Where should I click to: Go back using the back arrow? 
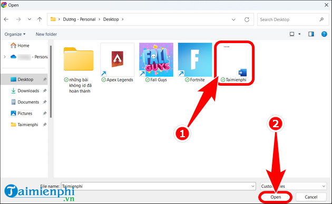6,19
